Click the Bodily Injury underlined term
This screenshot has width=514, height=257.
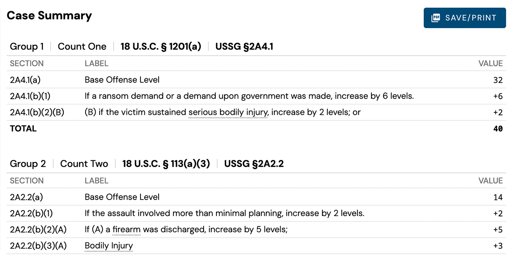(x=108, y=245)
